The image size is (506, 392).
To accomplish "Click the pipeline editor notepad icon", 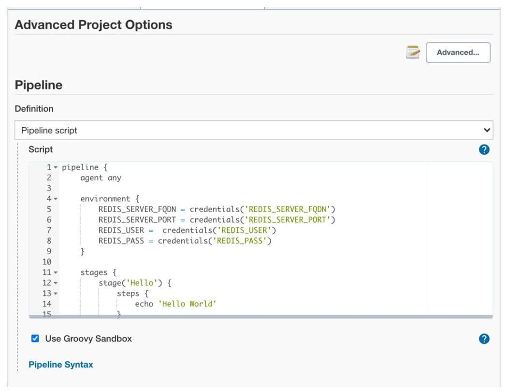I will pyautogui.click(x=412, y=52).
